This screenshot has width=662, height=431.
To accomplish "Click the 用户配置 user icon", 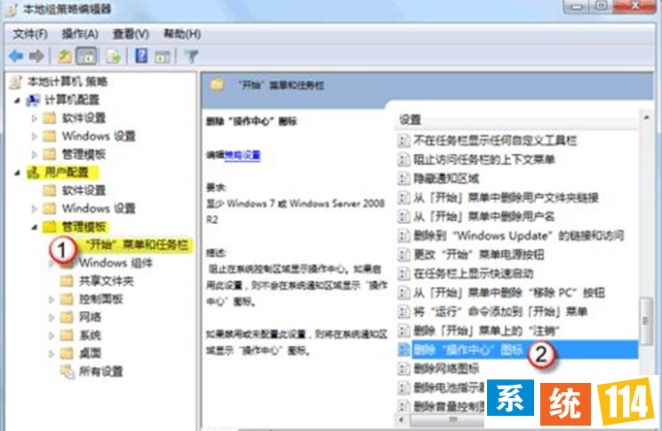I will click(x=33, y=172).
